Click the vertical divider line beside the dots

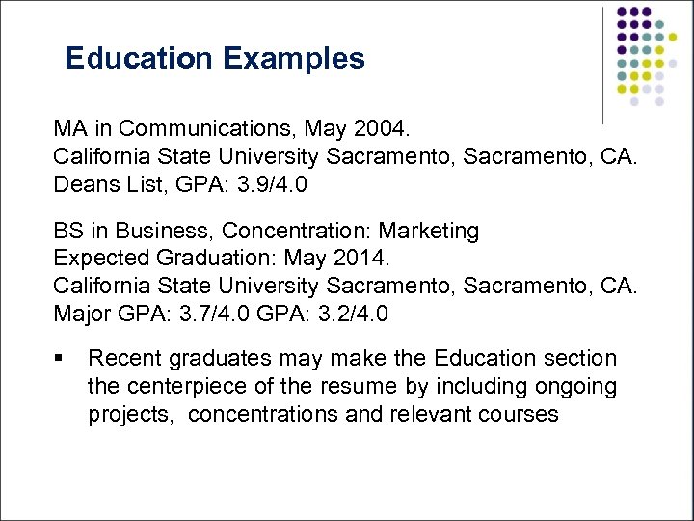tap(602, 63)
